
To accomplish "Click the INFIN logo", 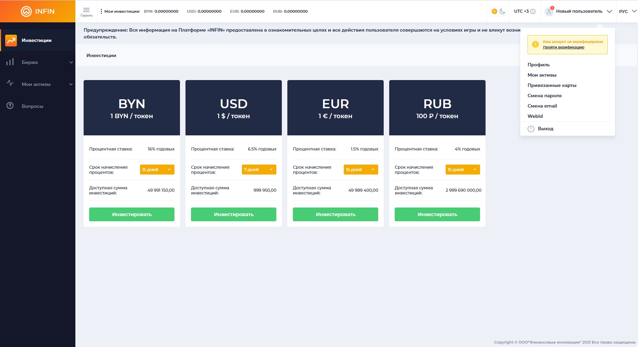I will coord(38,11).
